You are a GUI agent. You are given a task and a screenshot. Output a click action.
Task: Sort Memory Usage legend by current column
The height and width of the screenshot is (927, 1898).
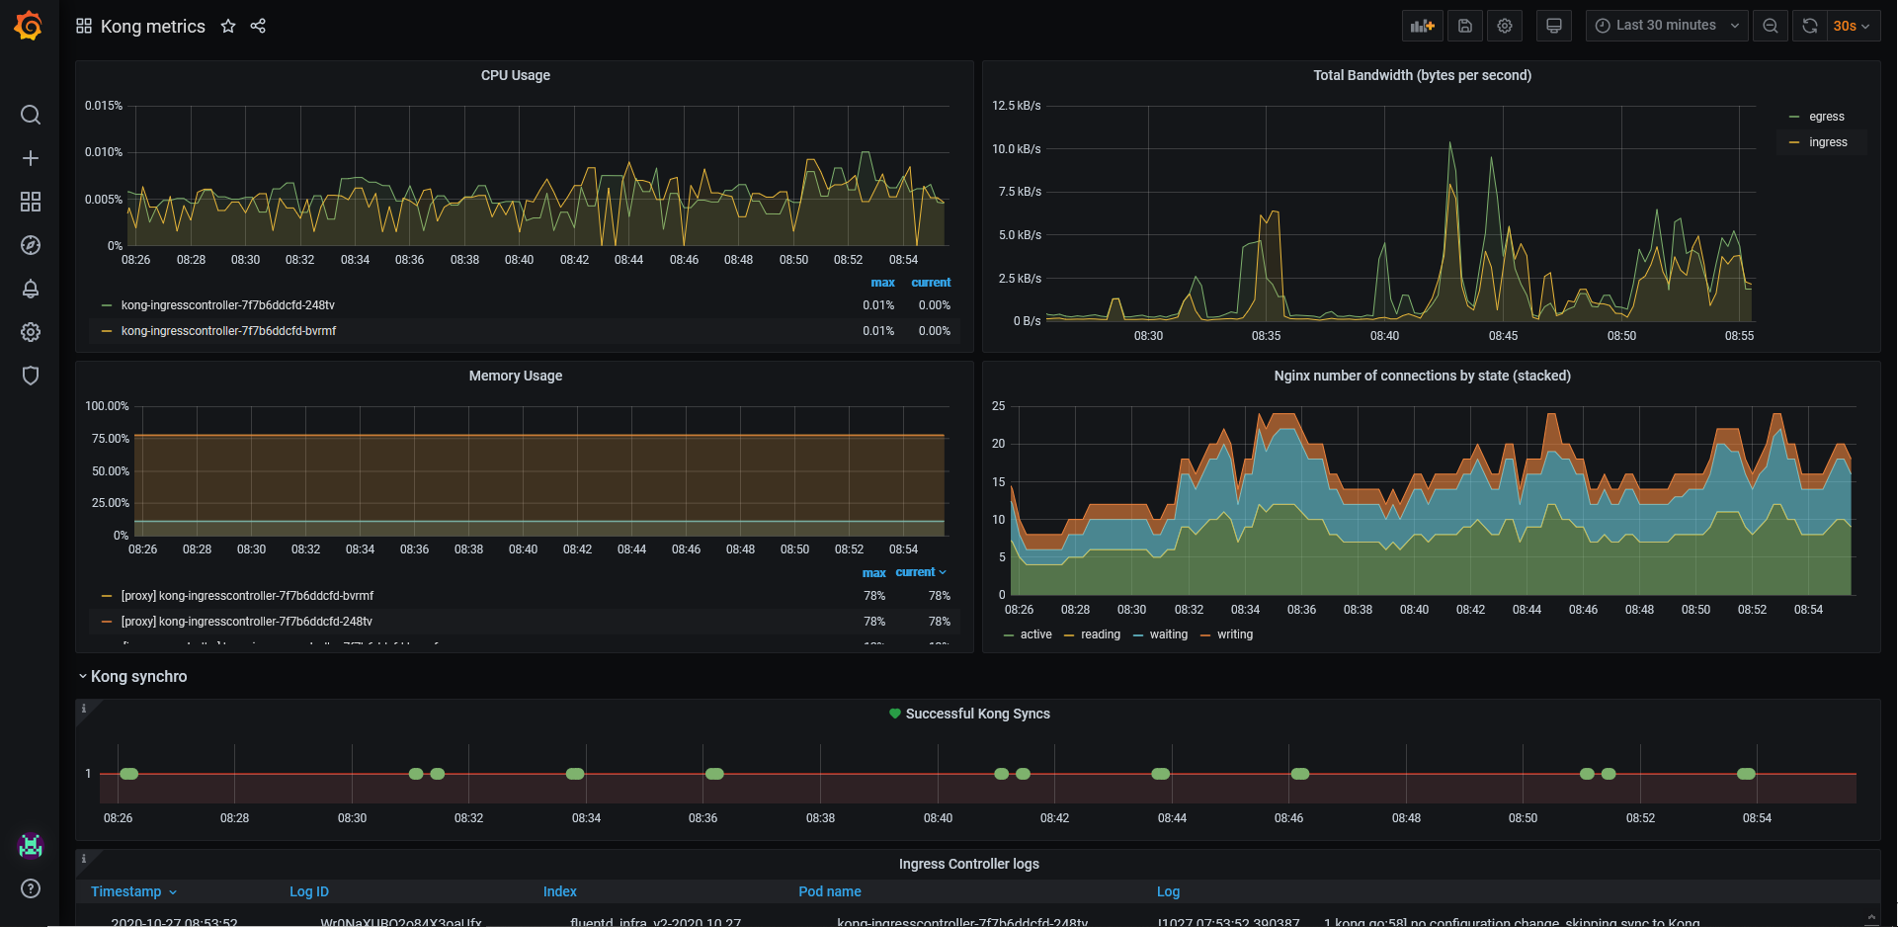(921, 572)
